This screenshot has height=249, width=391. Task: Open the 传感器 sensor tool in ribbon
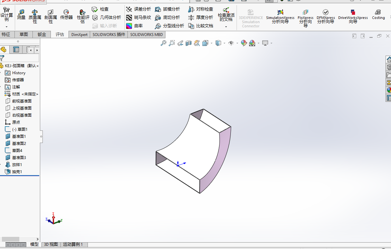66,15
